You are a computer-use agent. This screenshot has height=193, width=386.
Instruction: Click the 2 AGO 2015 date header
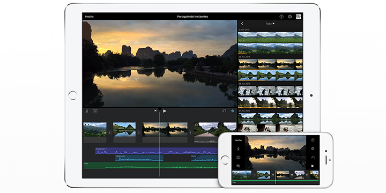[x=244, y=30]
